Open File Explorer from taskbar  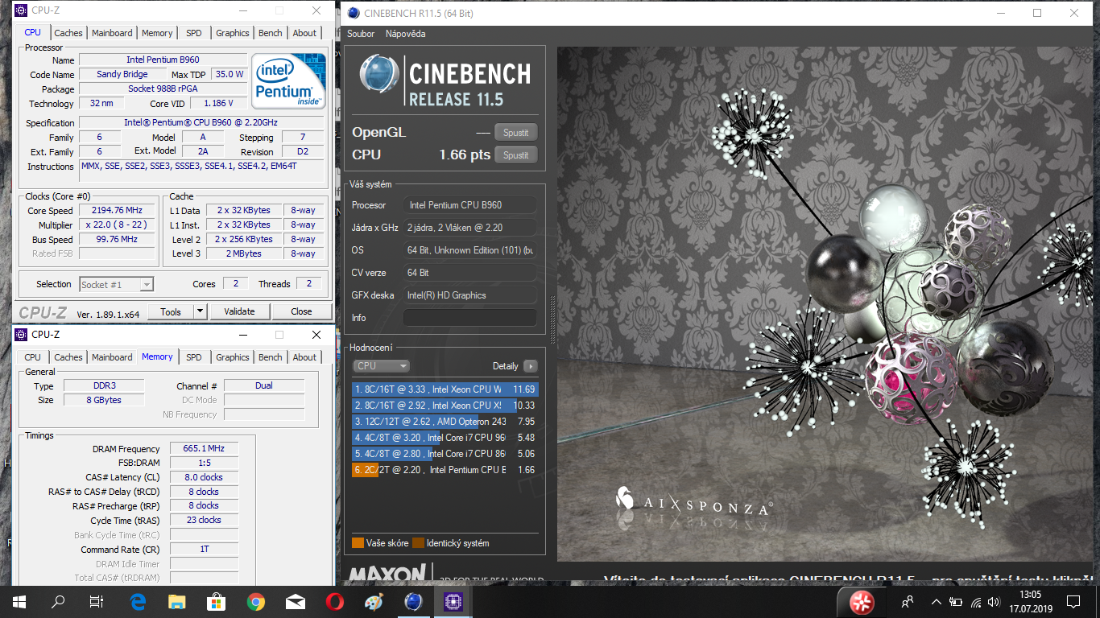[176, 601]
